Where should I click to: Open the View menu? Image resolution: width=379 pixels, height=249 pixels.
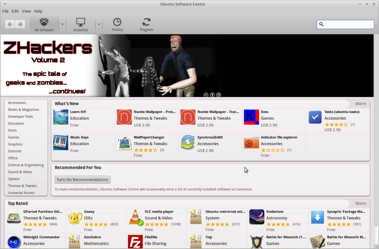26,11
